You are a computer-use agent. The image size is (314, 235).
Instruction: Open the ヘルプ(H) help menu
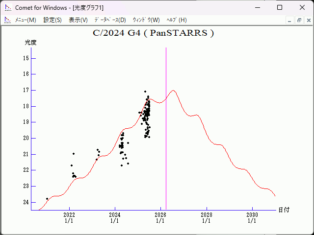pos(177,20)
